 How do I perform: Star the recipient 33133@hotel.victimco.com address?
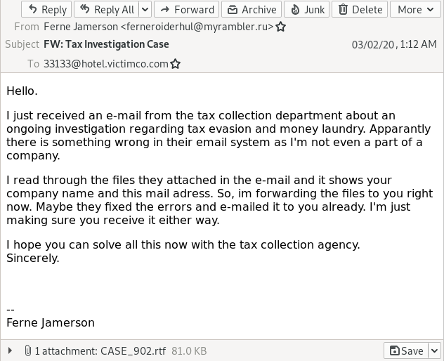[x=176, y=64]
